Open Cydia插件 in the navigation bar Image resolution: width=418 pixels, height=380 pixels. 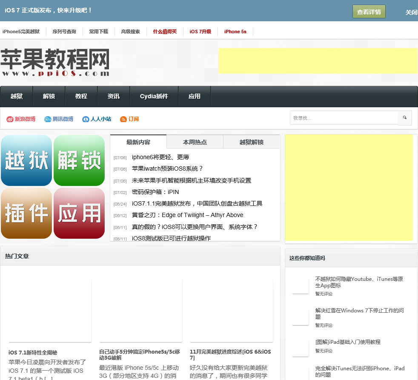click(x=154, y=97)
